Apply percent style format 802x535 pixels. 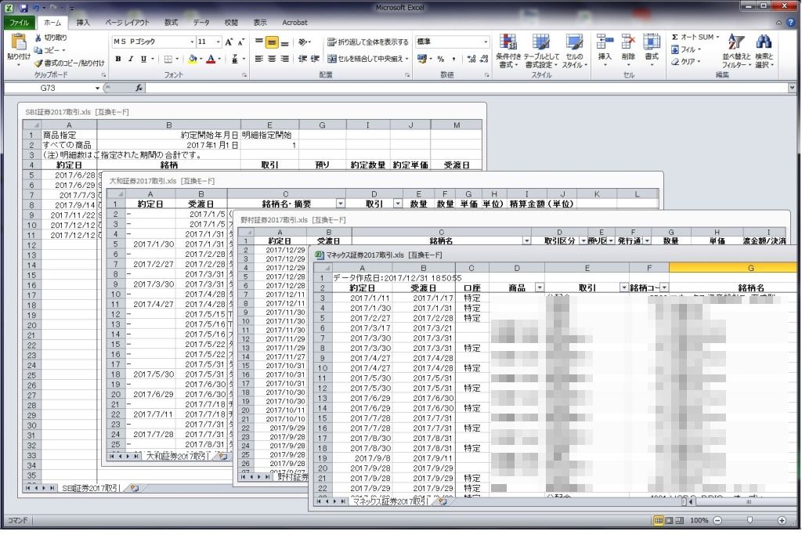(x=440, y=60)
